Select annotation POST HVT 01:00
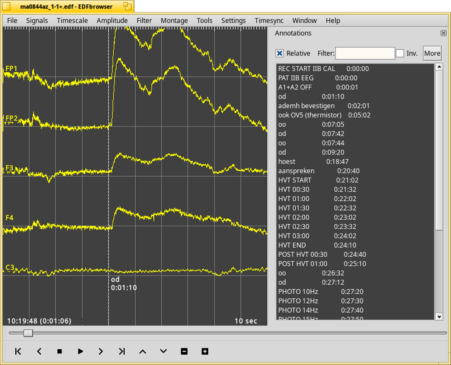The height and width of the screenshot is (365, 451). (355, 264)
